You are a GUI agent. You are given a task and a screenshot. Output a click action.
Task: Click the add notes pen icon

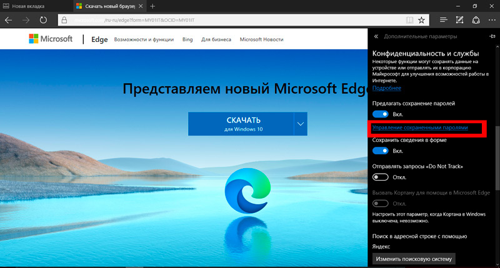coord(460,19)
